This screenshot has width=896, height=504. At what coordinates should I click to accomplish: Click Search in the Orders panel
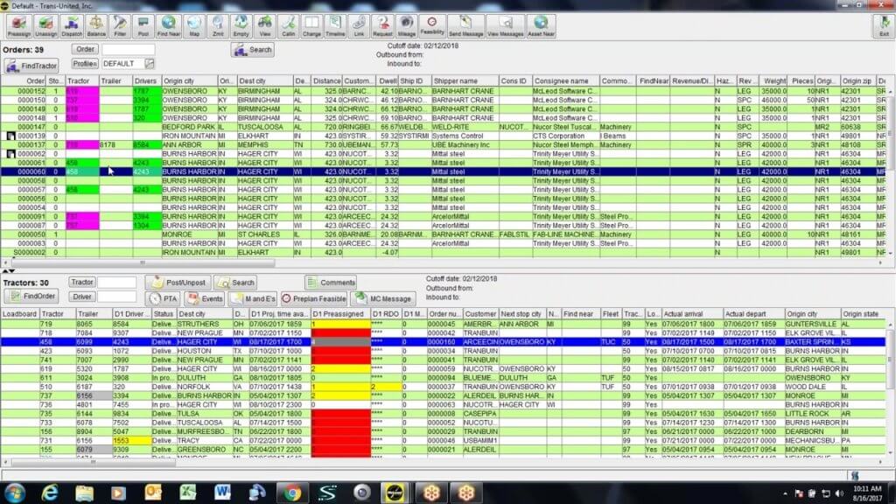click(253, 50)
